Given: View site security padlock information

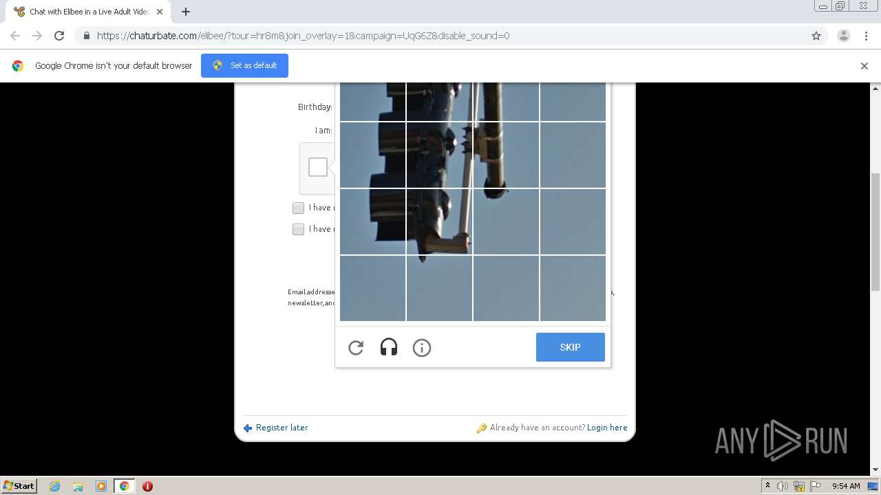Looking at the screenshot, I should 86,36.
